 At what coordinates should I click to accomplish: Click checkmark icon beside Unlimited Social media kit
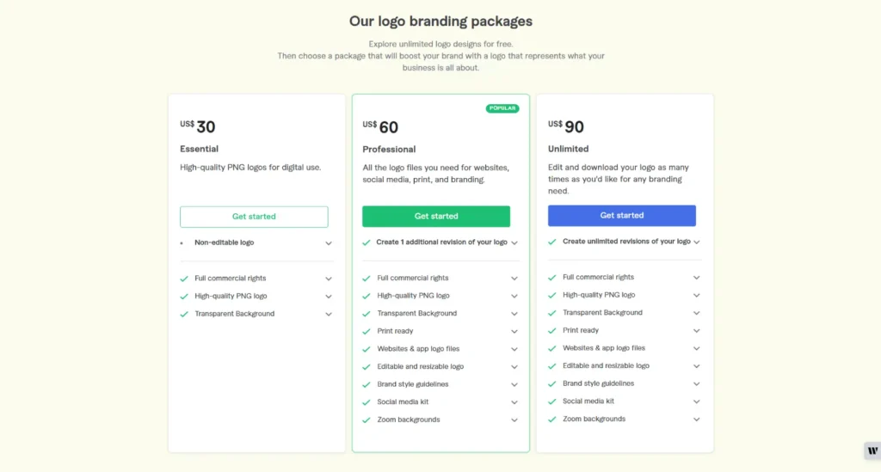(x=551, y=402)
